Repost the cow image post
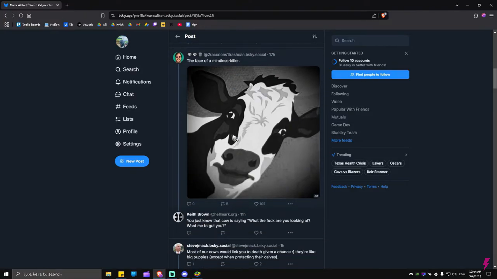Viewport: 497px width, 279px height. click(223, 204)
